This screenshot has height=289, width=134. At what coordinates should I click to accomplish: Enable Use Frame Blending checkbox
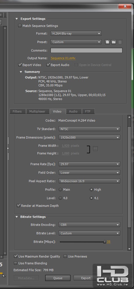pyautogui.click(x=16, y=263)
